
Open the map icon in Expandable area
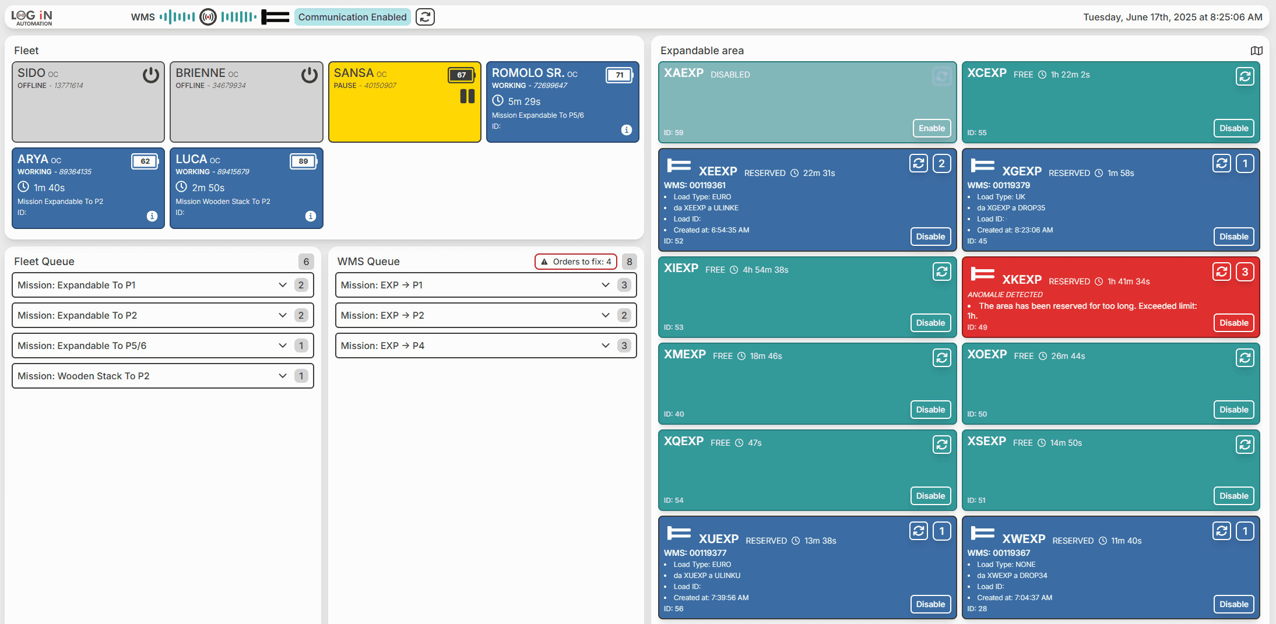point(1256,51)
